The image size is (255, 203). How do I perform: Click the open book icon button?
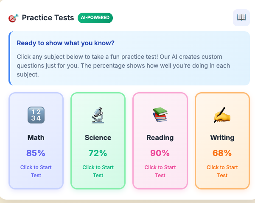click(241, 17)
